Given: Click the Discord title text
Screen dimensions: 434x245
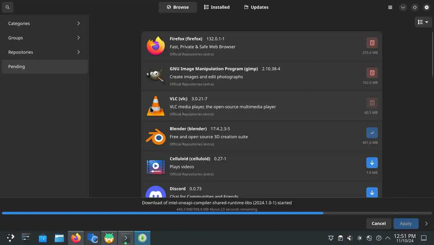Looking at the screenshot, I should (178, 189).
